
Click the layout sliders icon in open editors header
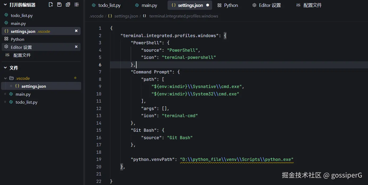click(x=77, y=5)
